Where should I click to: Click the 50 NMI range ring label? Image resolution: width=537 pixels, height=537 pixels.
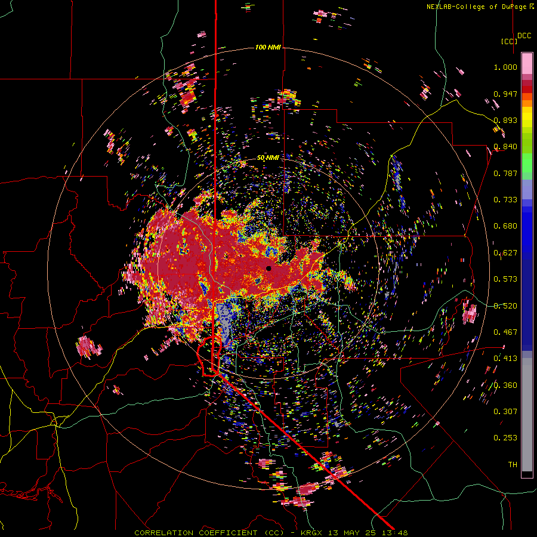coord(268,158)
